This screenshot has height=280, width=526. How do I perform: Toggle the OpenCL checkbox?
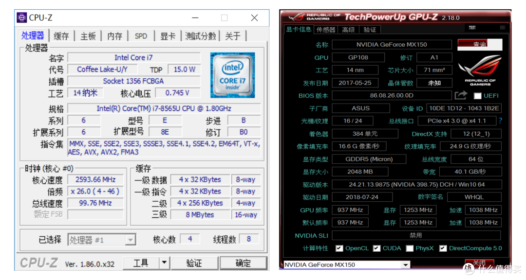tap(339, 248)
